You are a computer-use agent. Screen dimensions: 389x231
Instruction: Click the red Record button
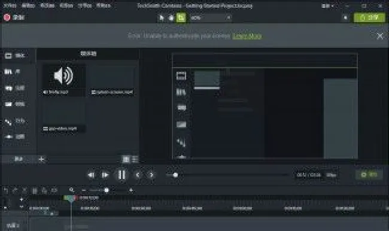pos(14,17)
